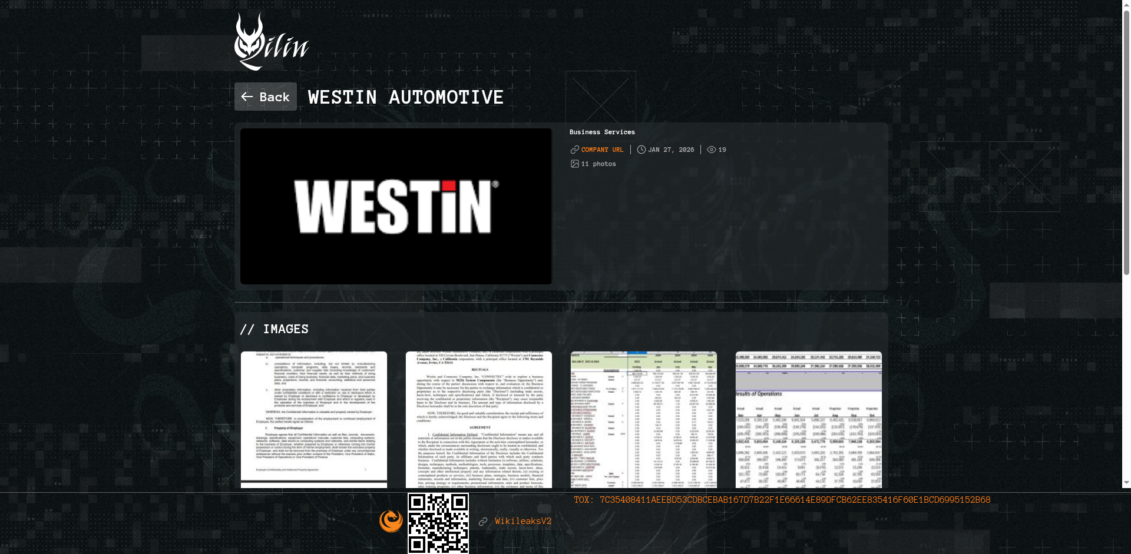Viewport: 1131px width, 554px height.
Task: Go back using the Back button
Action: (x=266, y=97)
